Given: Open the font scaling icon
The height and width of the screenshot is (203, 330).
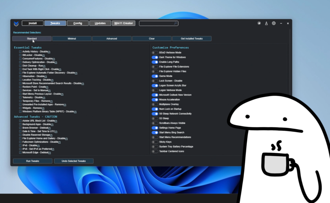Looking at the screenshot, I should coord(266,23).
